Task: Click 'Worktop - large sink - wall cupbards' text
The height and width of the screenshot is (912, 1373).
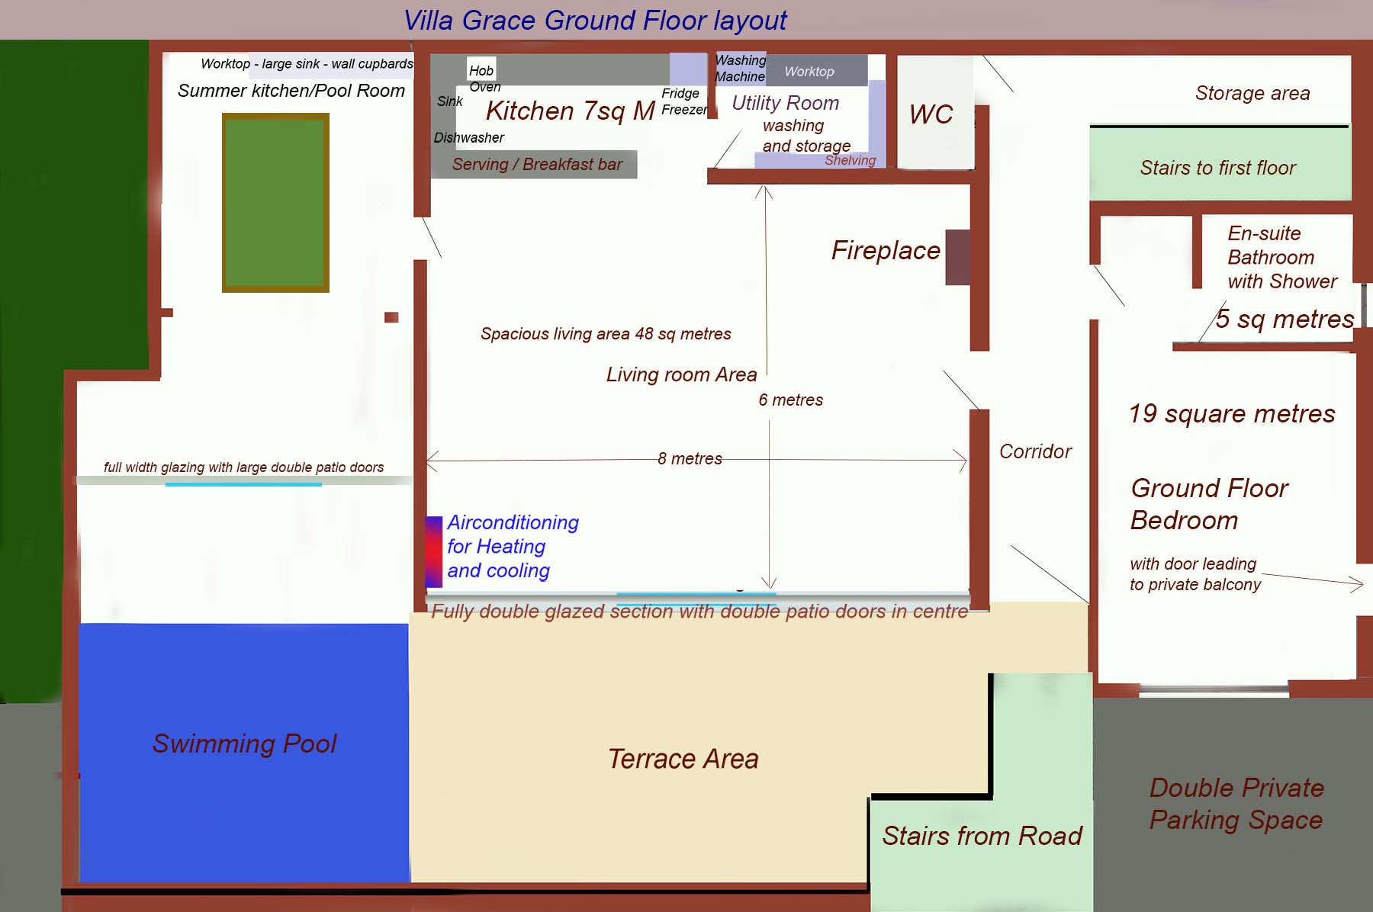Action: (x=307, y=64)
